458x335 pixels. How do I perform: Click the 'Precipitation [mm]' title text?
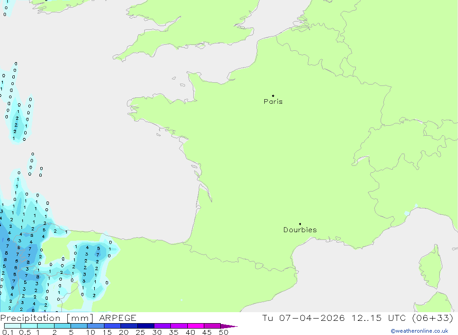coord(47,318)
